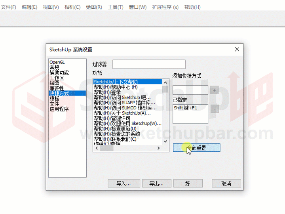Screen dimensions: 285x214
Task: Open the 扩展程序 menu
Action: [x=165, y=7]
